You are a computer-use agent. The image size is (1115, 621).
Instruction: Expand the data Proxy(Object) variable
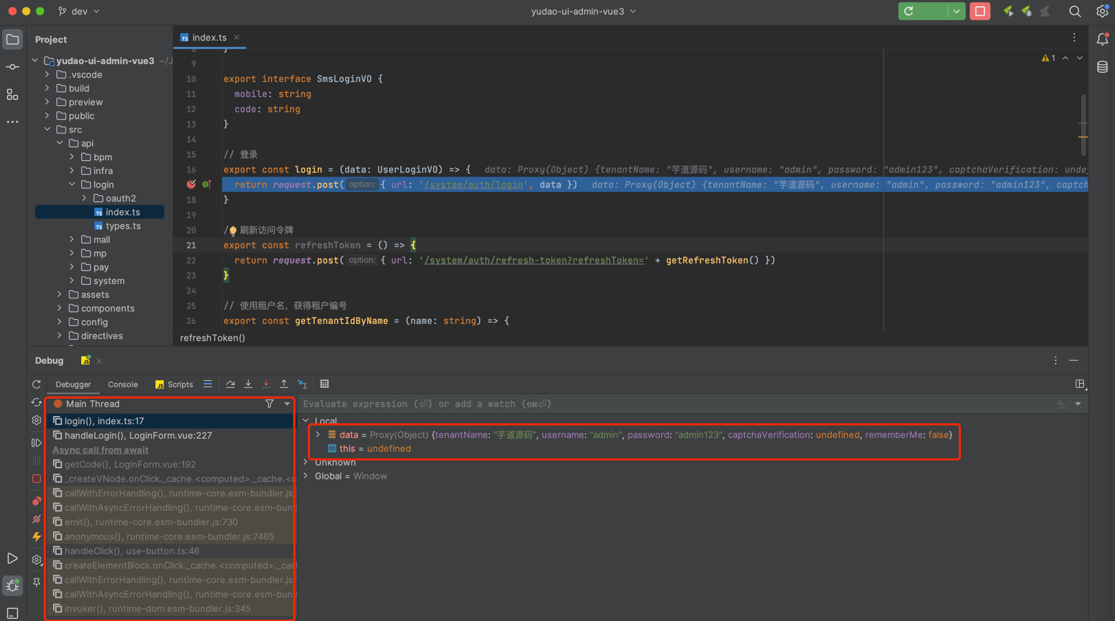click(x=318, y=435)
